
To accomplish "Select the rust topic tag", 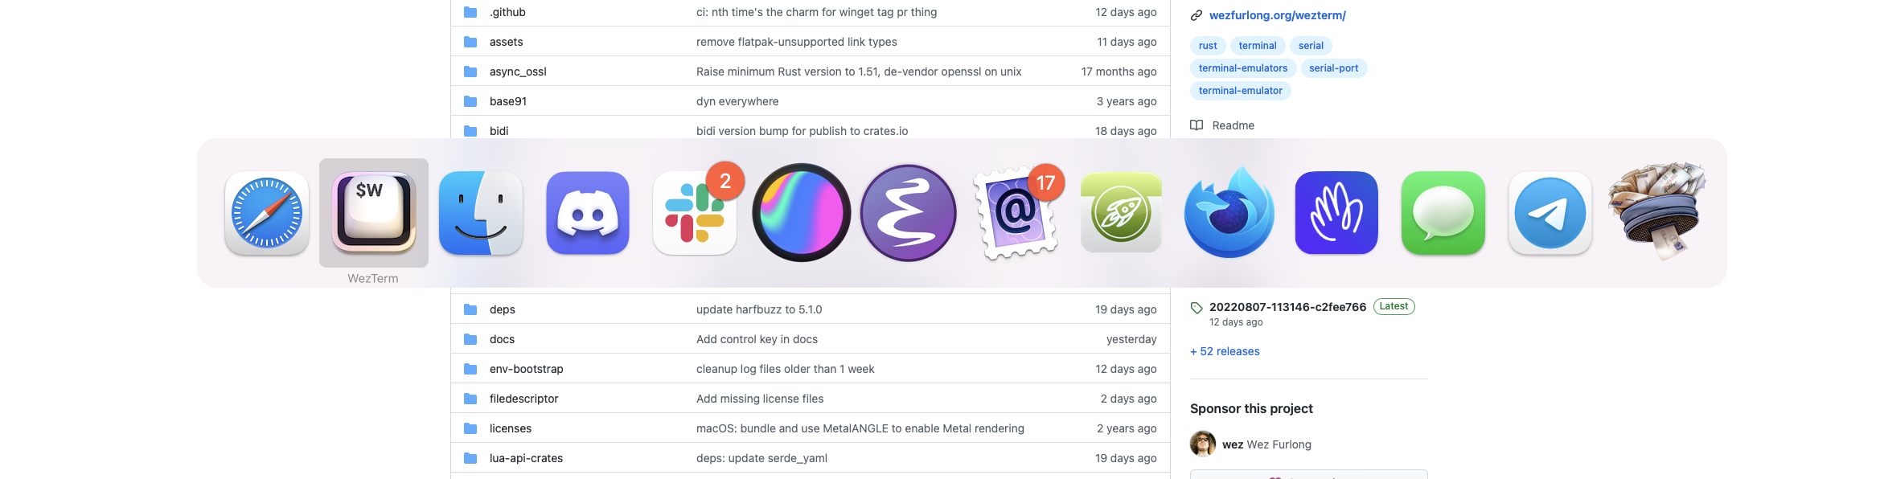I will tap(1208, 46).
